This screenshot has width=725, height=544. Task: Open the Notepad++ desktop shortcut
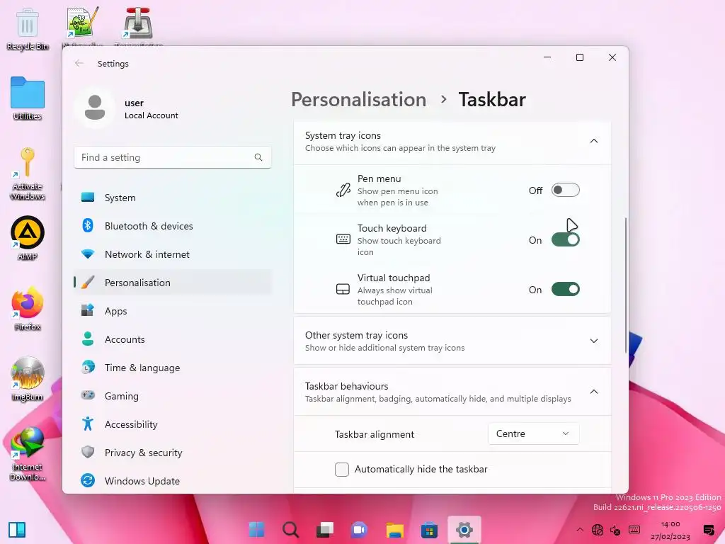(x=82, y=25)
